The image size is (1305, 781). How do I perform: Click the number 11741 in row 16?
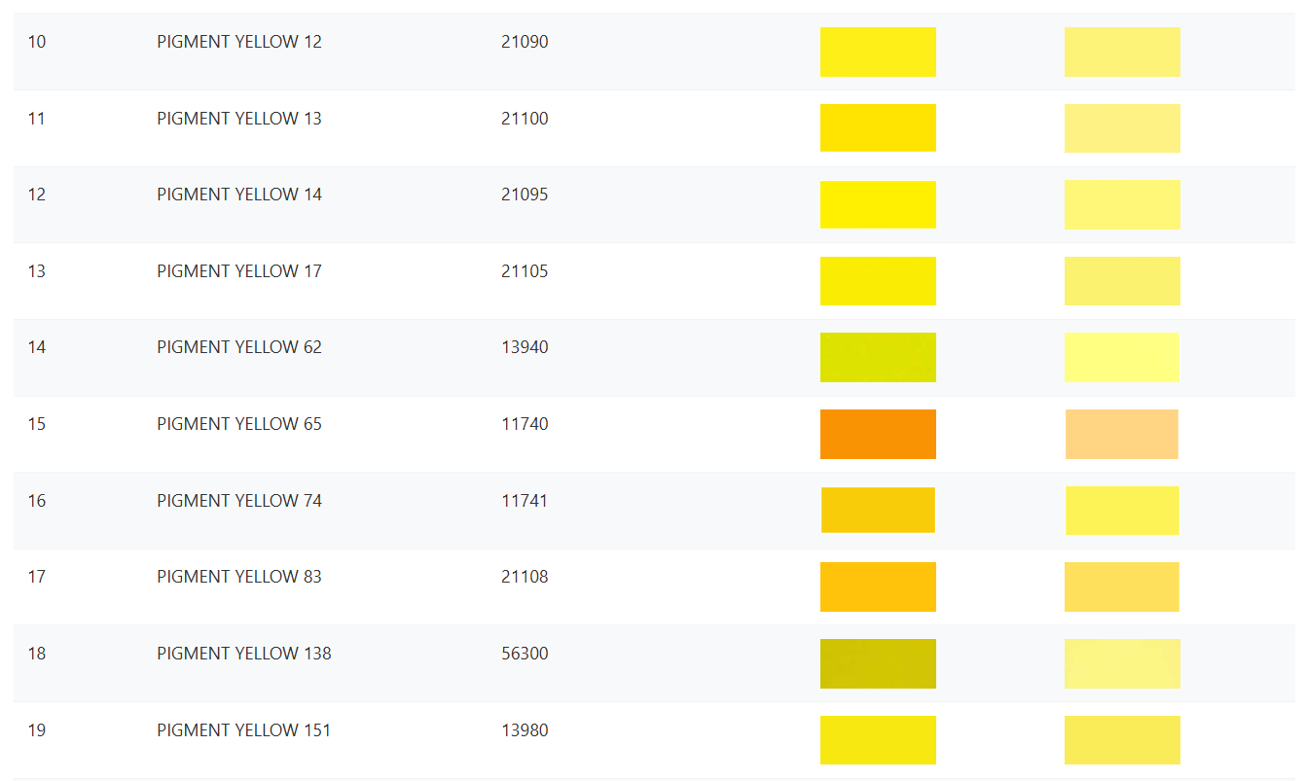[525, 501]
